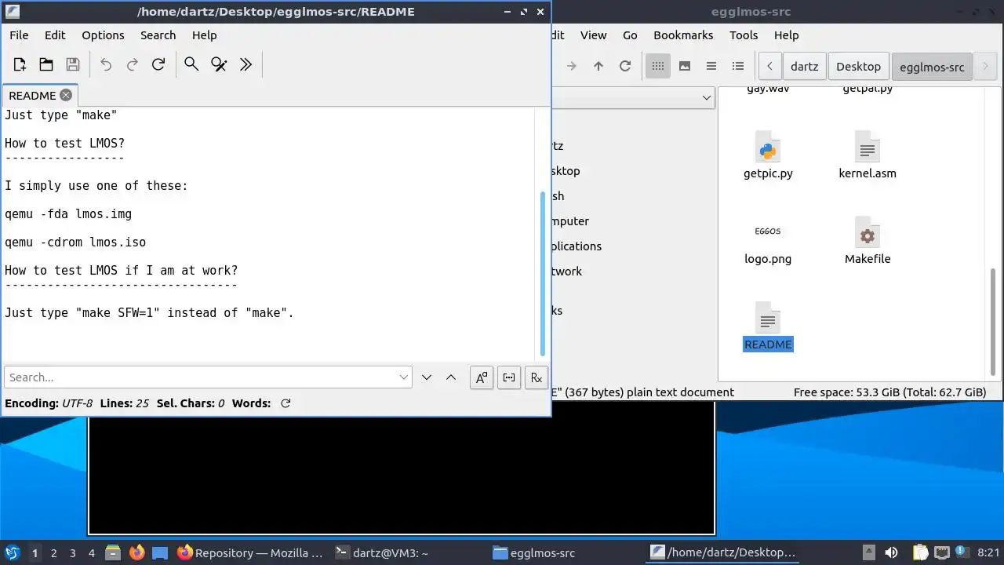Refresh the word count in the status bar
Screen dimensions: 1004x565
pos(286,403)
